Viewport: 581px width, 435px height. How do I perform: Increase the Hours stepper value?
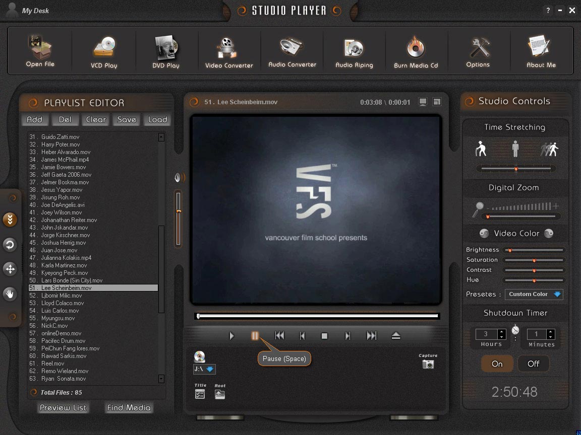[502, 332]
